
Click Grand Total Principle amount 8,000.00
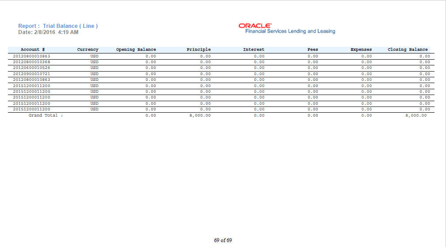[200, 116]
